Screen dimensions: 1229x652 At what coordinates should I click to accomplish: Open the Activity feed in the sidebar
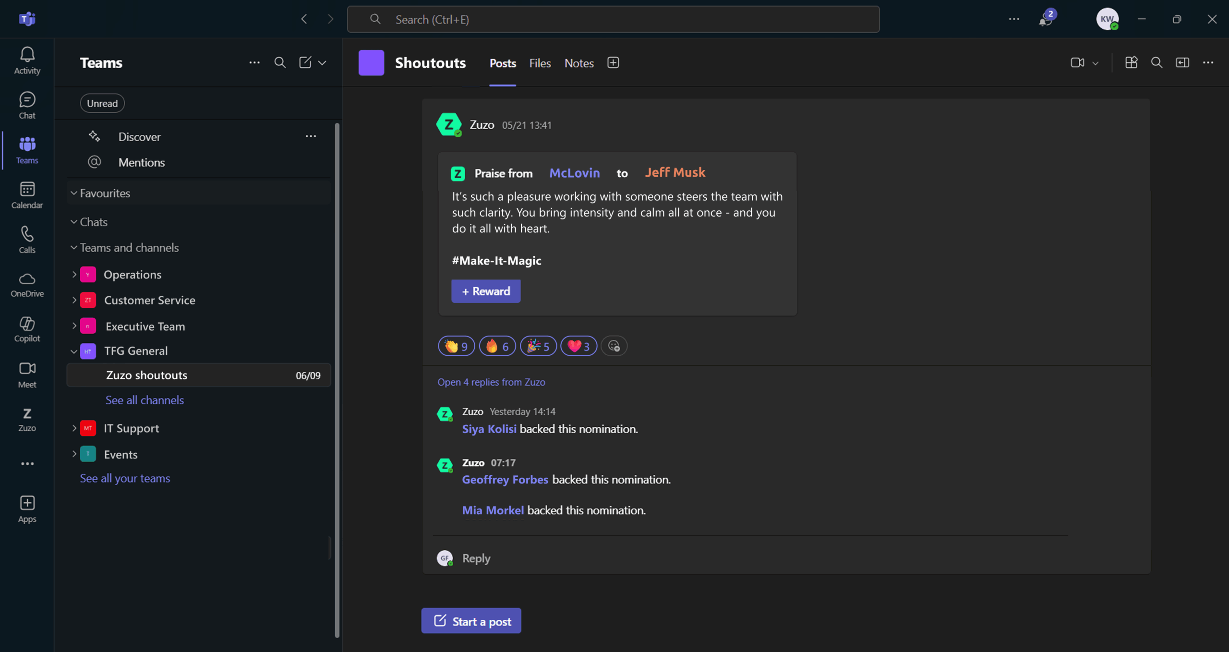point(27,60)
